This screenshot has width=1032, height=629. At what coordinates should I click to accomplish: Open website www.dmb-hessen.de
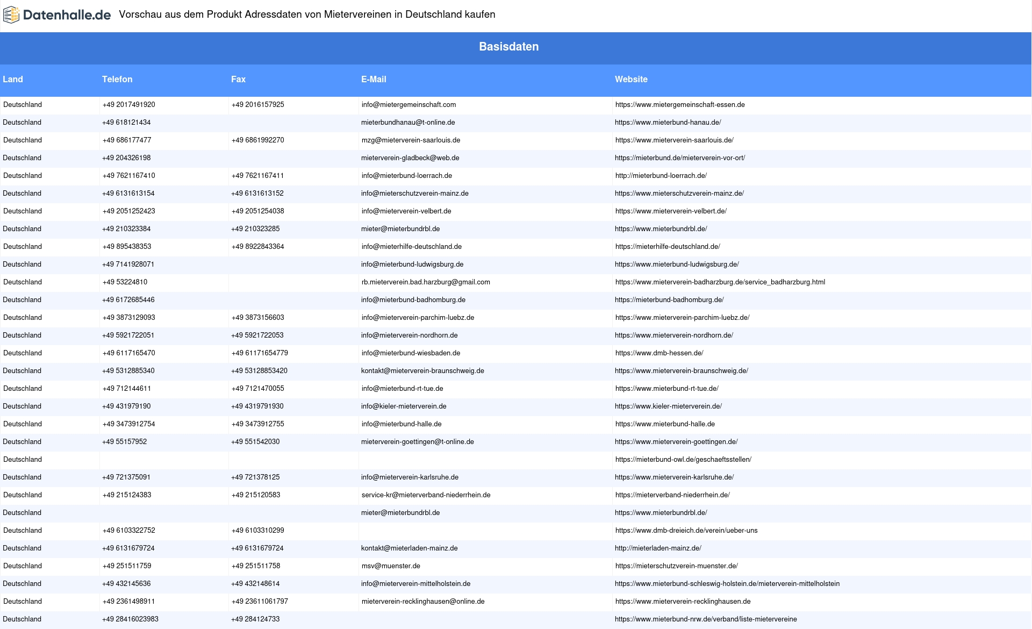660,353
